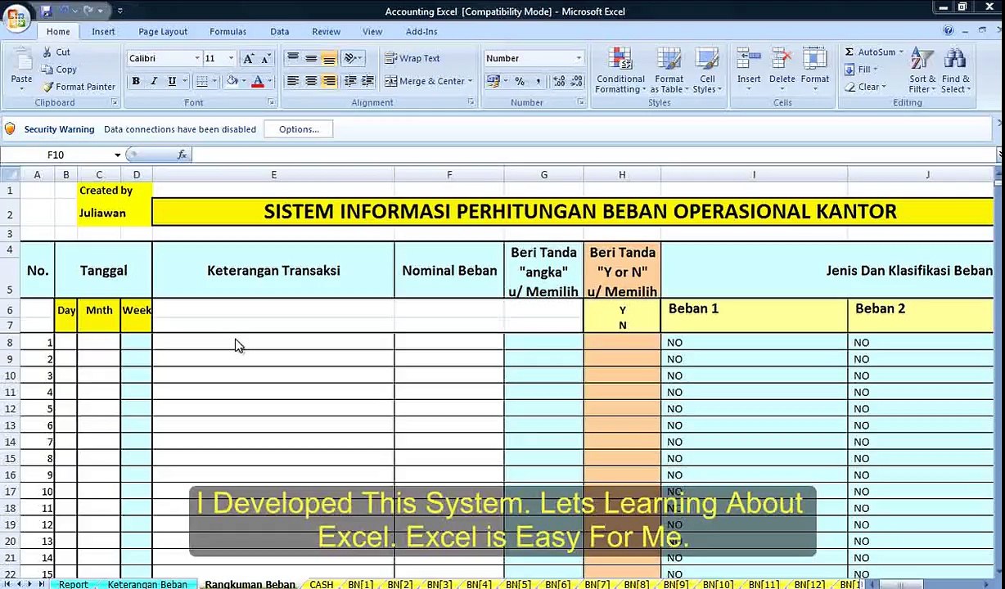Open the Keterangan Beban sheet tab
Screen dimensions: 1005x589
tap(147, 584)
